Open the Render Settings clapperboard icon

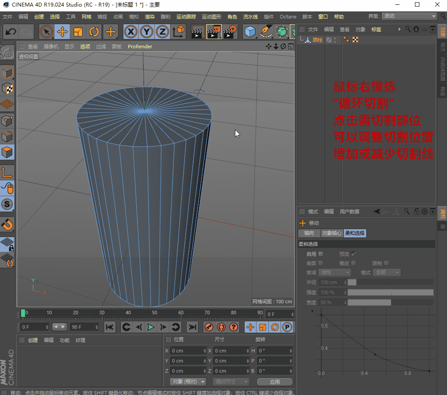(x=230, y=32)
